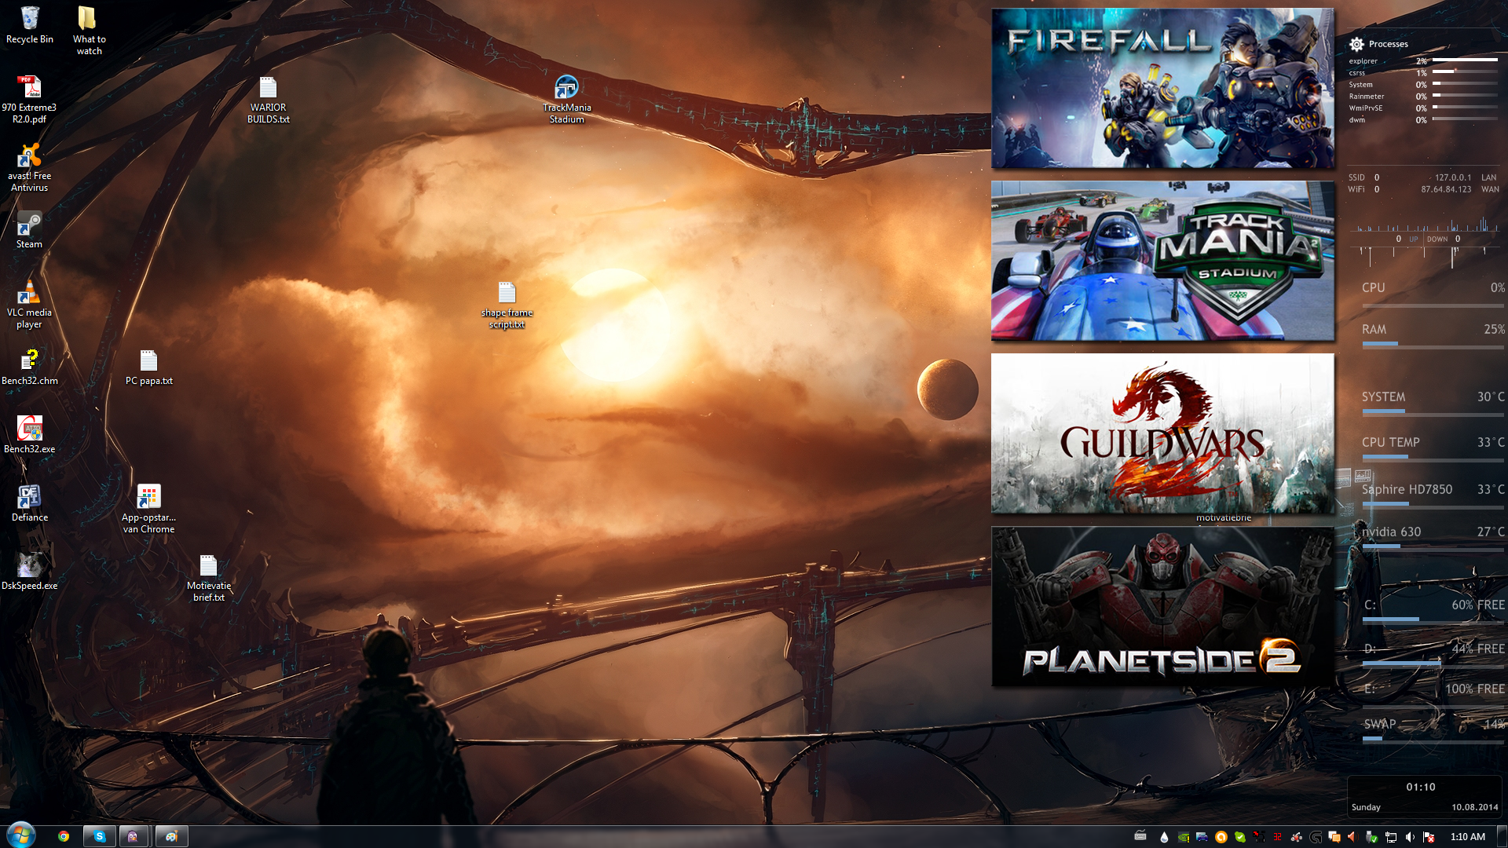
Task: Select App-opstar... van Chrome shortcut
Action: [x=148, y=509]
